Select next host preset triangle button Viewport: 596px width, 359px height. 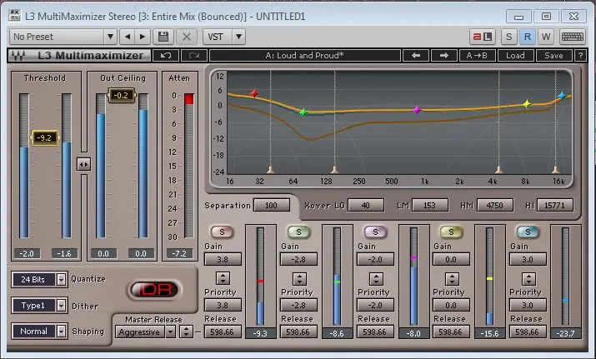tap(143, 37)
